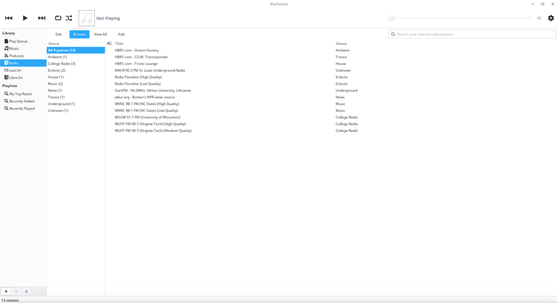Click the previous track button
Viewport: 558px width, 303px height.
coord(8,18)
